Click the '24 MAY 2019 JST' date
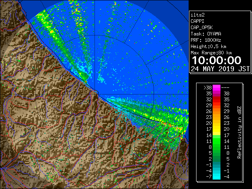This screenshot has height=189, width=252. coord(220,69)
